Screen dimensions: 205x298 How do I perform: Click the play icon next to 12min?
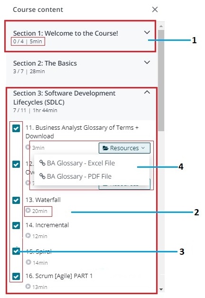pyautogui.click(x=28, y=235)
